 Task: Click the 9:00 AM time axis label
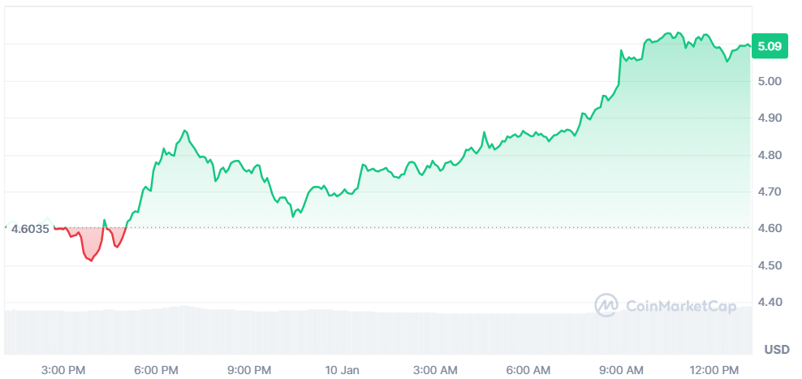(x=622, y=370)
